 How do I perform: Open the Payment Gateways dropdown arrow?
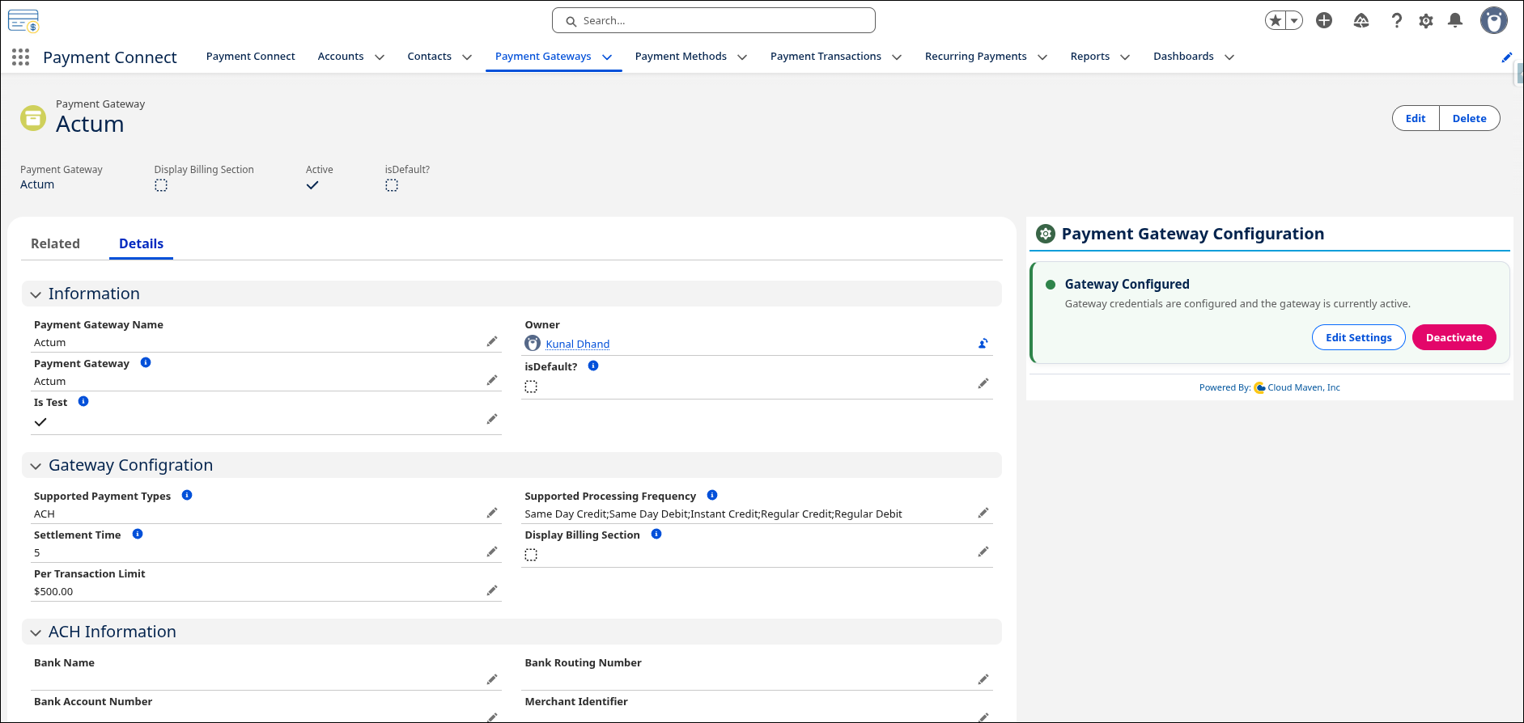click(607, 57)
